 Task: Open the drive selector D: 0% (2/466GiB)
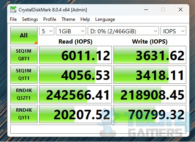123,31
